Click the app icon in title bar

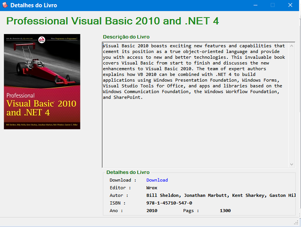pos(5,5)
